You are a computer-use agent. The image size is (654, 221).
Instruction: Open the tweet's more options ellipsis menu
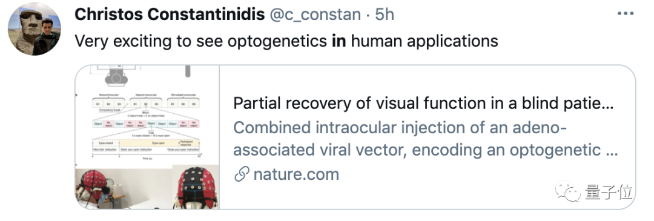pyautogui.click(x=625, y=14)
